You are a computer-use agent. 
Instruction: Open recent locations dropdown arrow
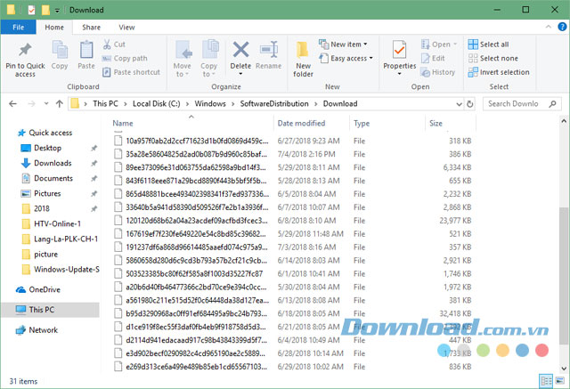[46, 104]
